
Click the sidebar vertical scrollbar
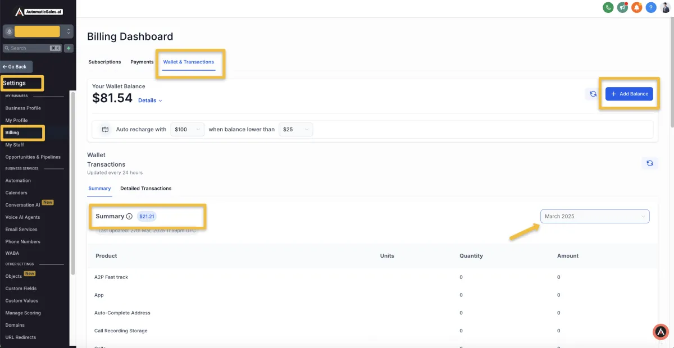(x=72, y=182)
